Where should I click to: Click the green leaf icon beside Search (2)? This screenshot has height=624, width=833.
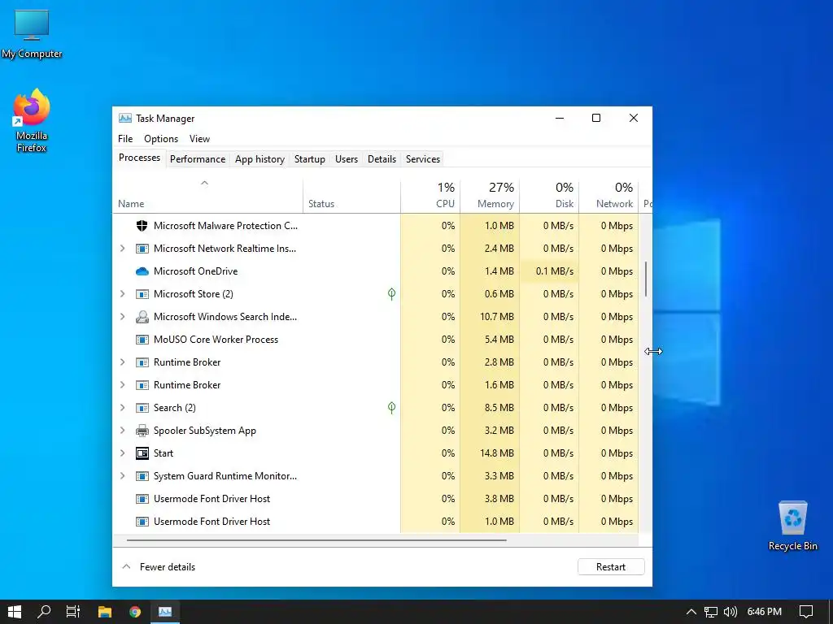click(391, 408)
